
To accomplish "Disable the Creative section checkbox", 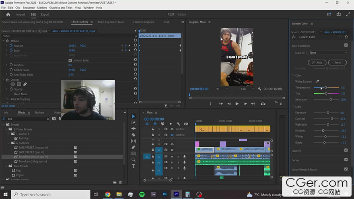I will pyautogui.click(x=346, y=150).
